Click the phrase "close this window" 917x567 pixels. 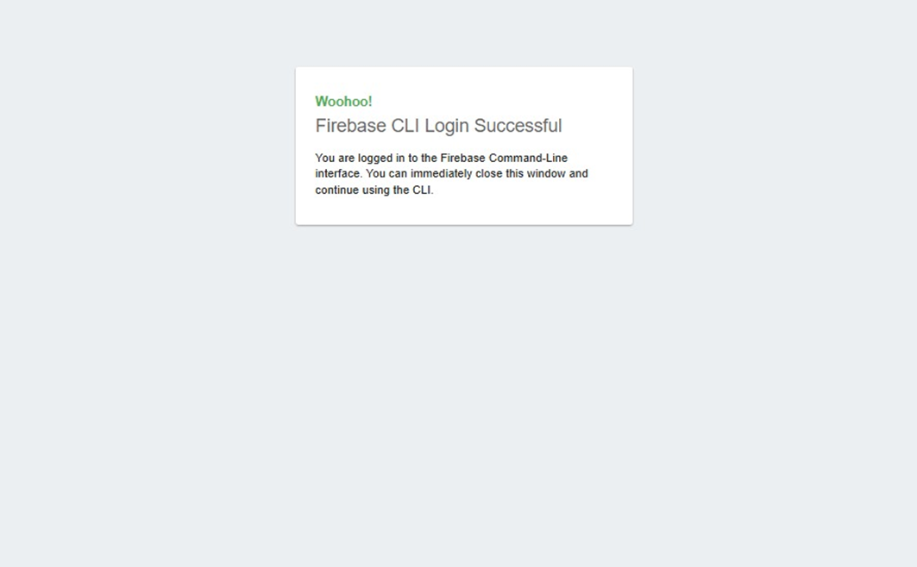(x=520, y=173)
